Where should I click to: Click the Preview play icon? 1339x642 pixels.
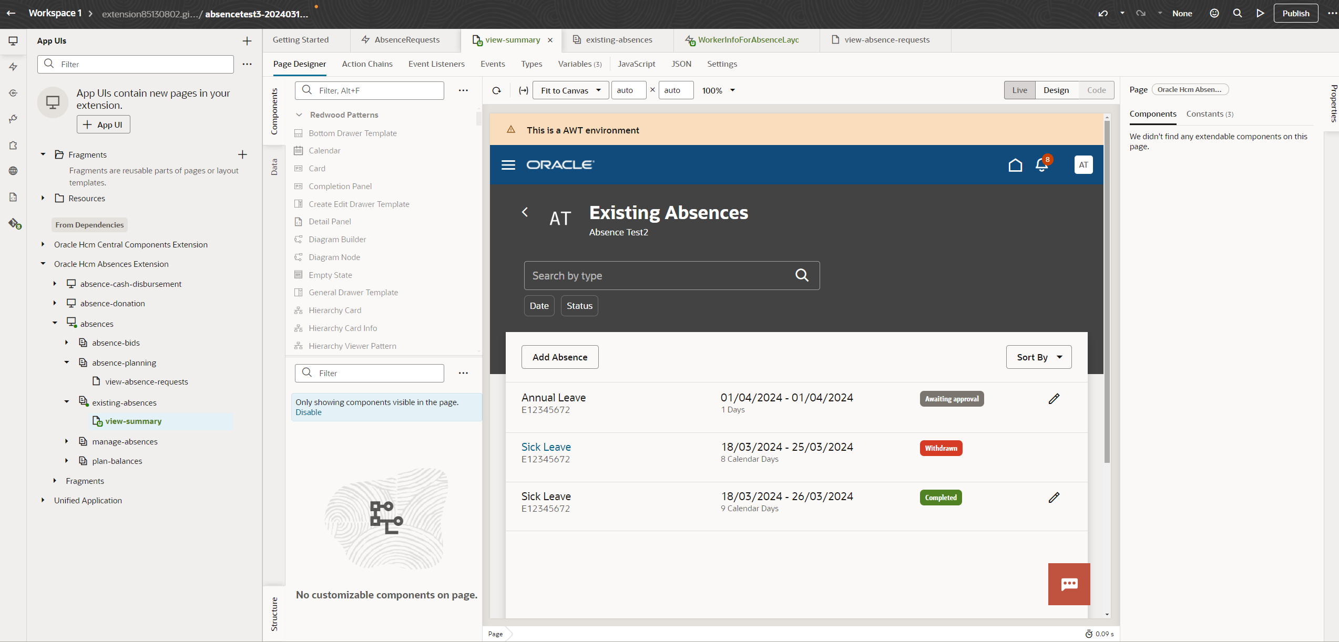(x=1260, y=14)
